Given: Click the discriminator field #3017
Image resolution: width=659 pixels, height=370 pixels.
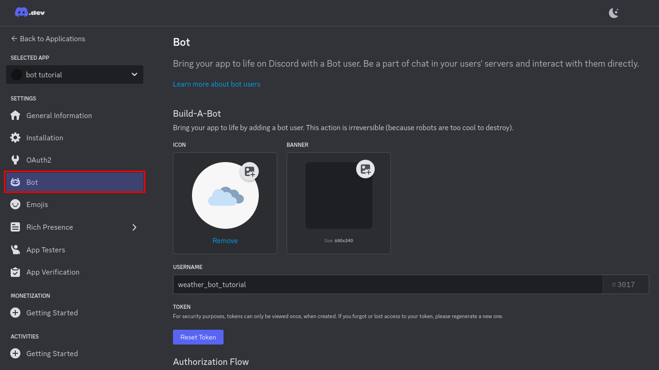Looking at the screenshot, I should point(626,284).
